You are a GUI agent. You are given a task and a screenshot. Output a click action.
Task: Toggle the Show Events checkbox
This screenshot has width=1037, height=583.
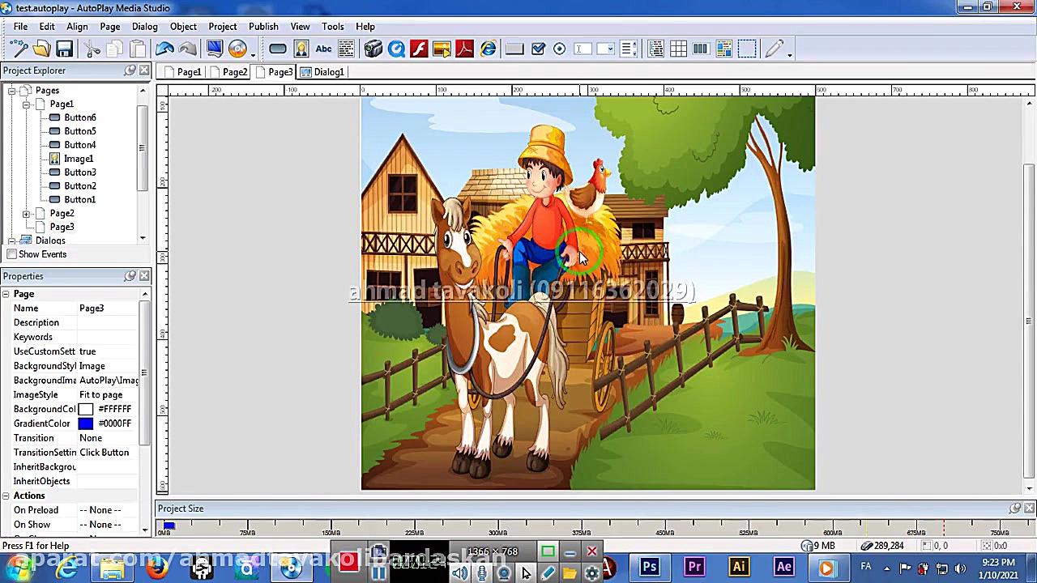tap(11, 254)
